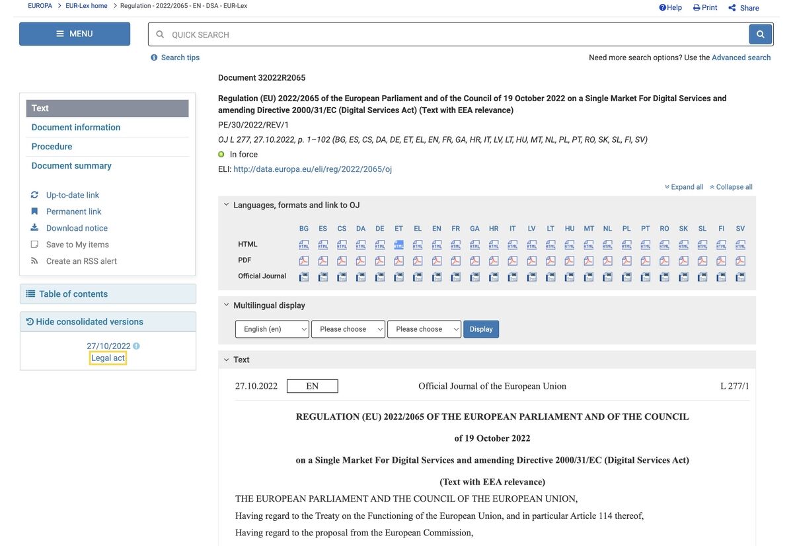Click the magnifier search button
The image size is (793, 546).
click(761, 34)
